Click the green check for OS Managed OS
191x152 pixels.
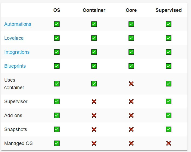pos(57,143)
